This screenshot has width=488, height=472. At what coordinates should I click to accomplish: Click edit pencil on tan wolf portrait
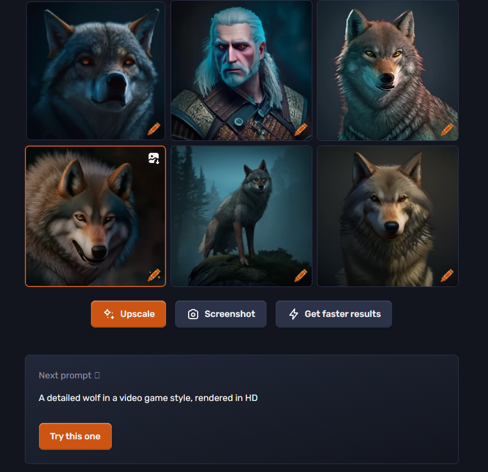(447, 275)
